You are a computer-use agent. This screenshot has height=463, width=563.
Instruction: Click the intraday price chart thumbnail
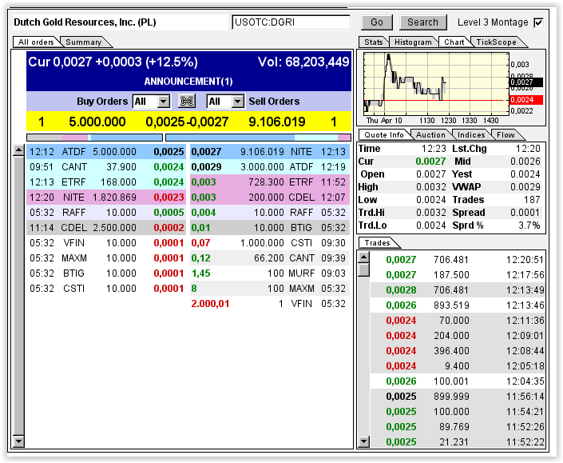point(436,84)
